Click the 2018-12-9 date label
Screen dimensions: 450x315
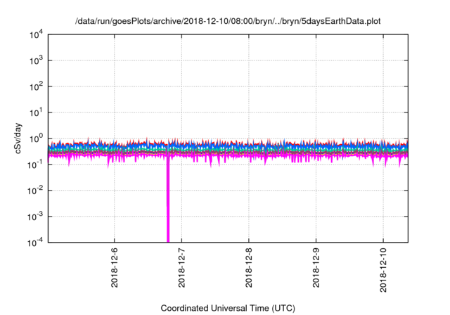tap(316, 268)
